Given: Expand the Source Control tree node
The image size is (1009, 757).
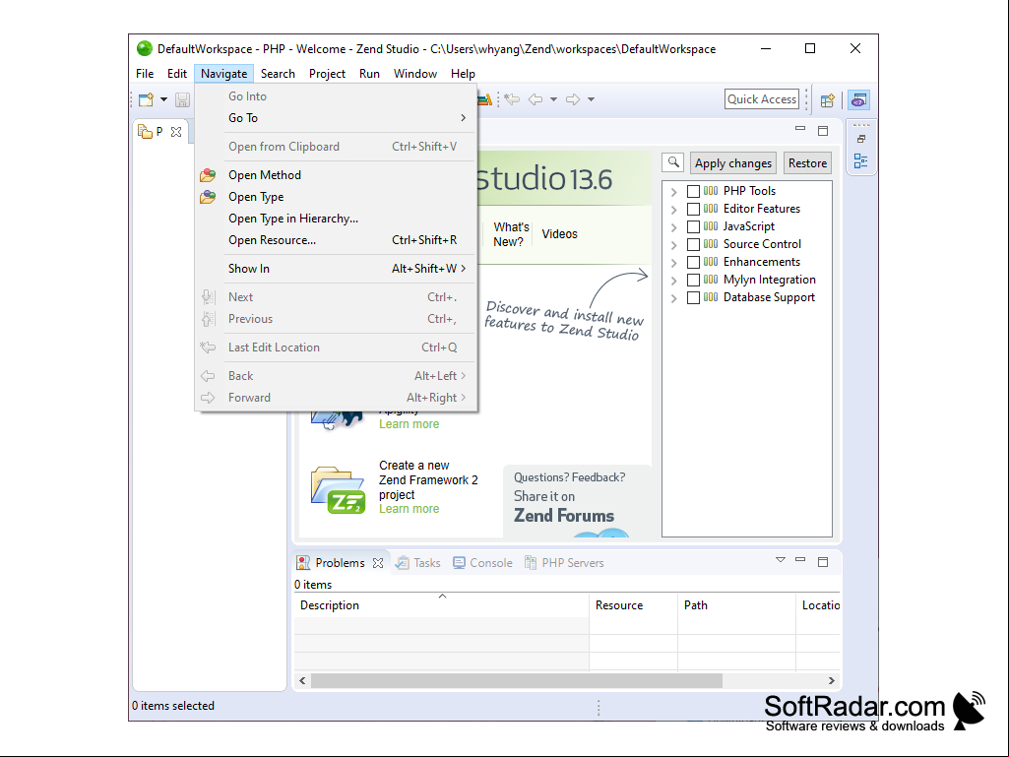Looking at the screenshot, I should (673, 244).
